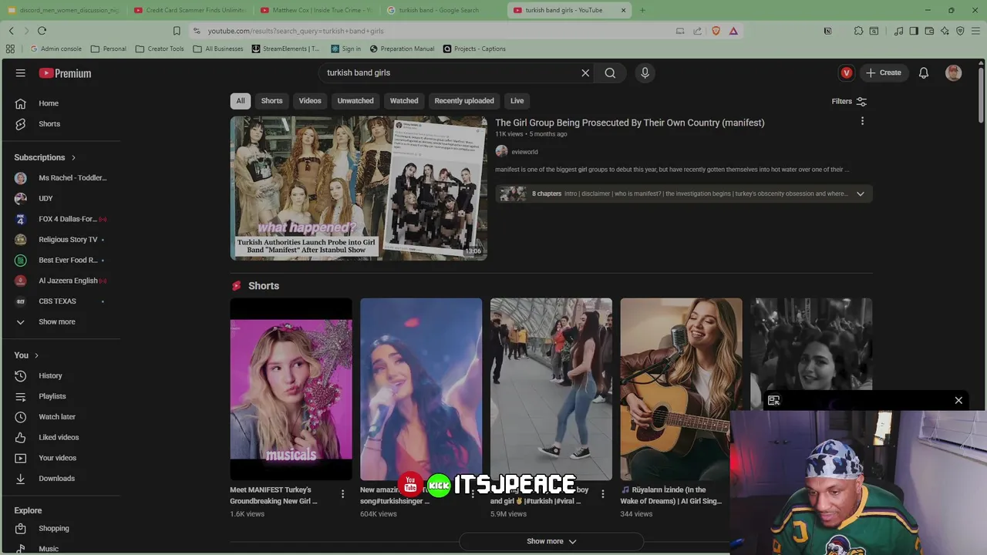The image size is (987, 555).
Task: Open a new browser tab
Action: click(x=642, y=10)
